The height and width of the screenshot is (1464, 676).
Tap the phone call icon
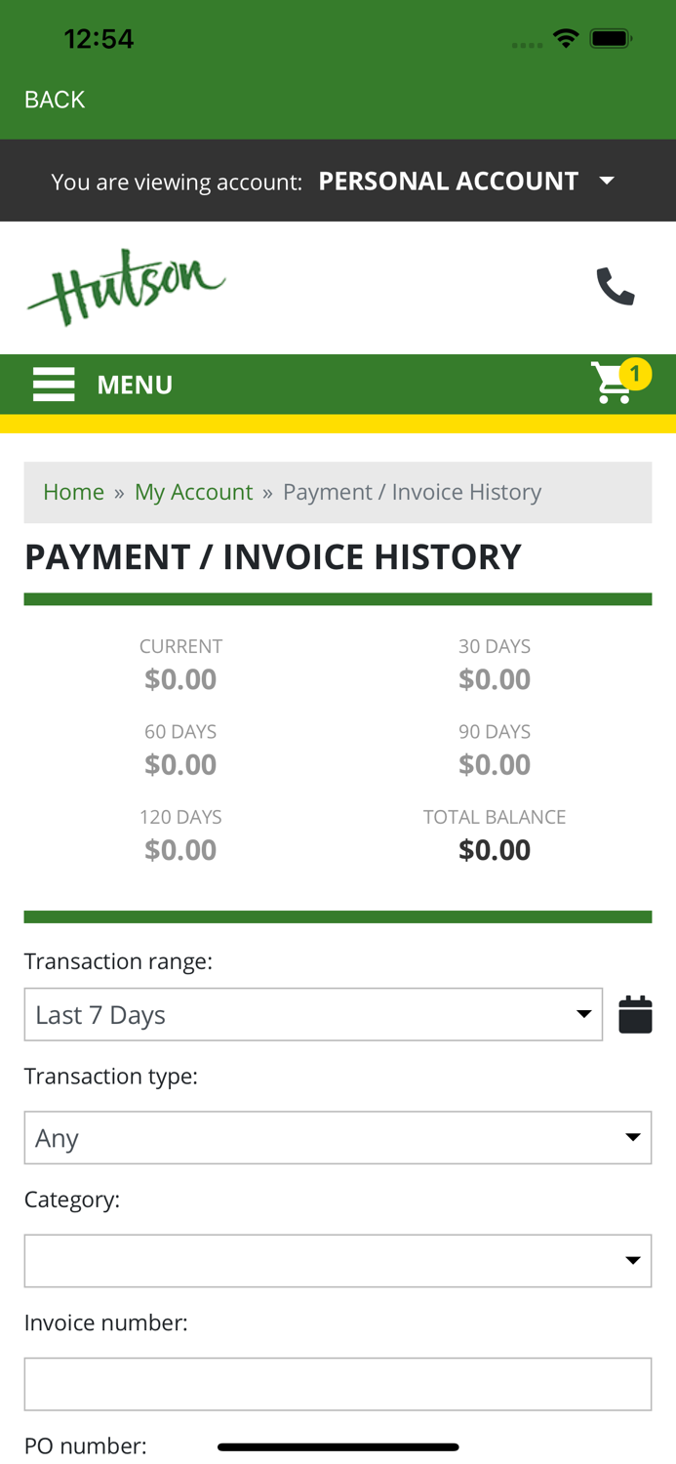click(x=614, y=285)
